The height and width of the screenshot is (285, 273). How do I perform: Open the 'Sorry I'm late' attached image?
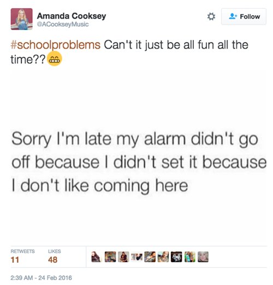139,161
